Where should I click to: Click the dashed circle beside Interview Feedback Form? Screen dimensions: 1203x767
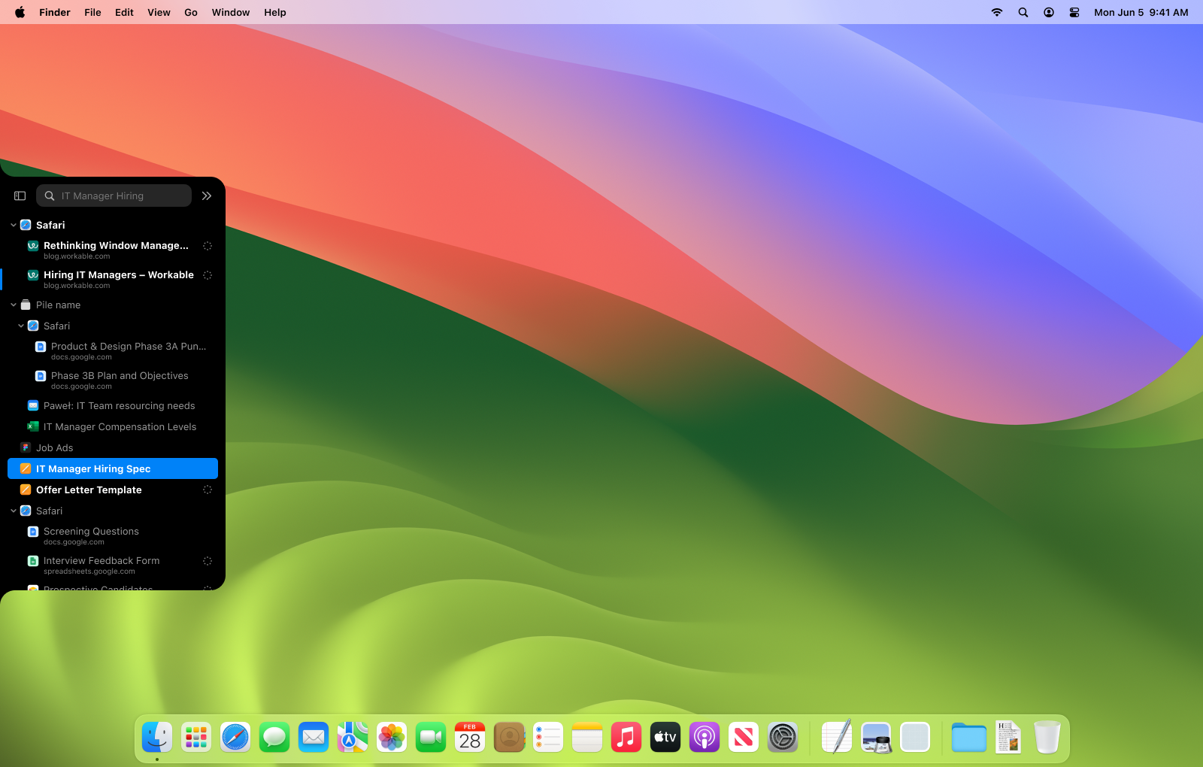[208, 561]
